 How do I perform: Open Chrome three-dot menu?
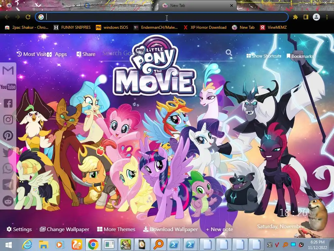point(327,17)
